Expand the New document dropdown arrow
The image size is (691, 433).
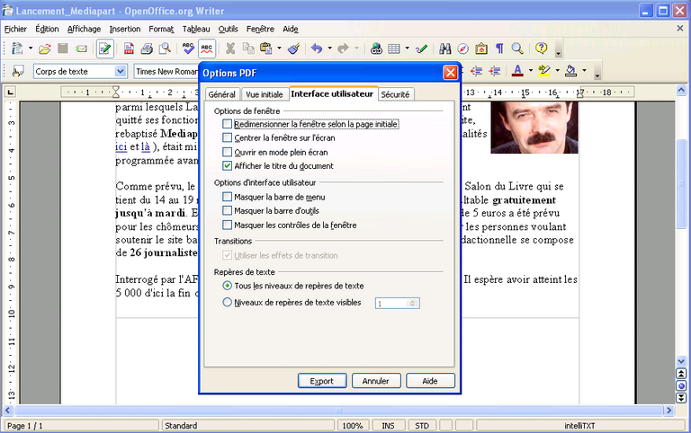tap(31, 48)
